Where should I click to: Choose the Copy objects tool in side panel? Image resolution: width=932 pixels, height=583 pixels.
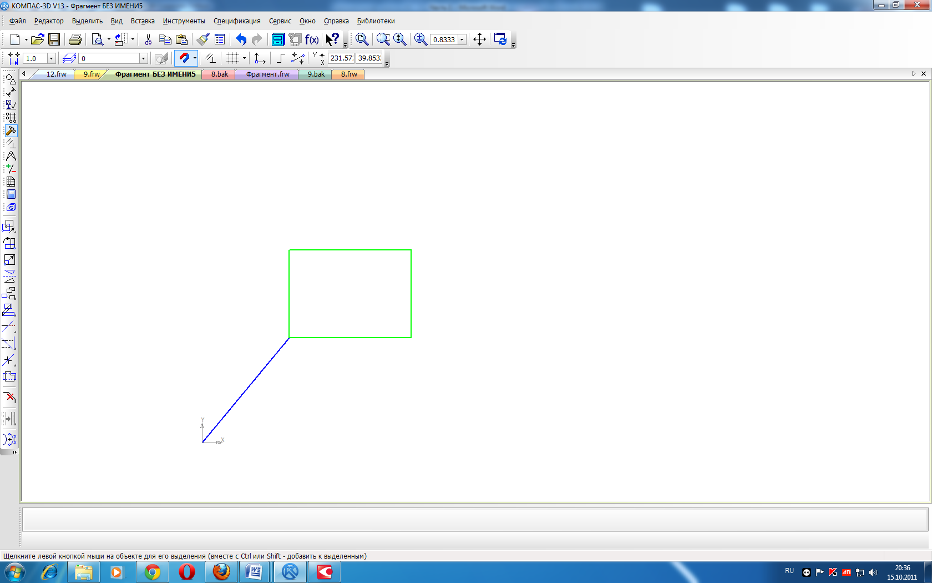click(9, 293)
